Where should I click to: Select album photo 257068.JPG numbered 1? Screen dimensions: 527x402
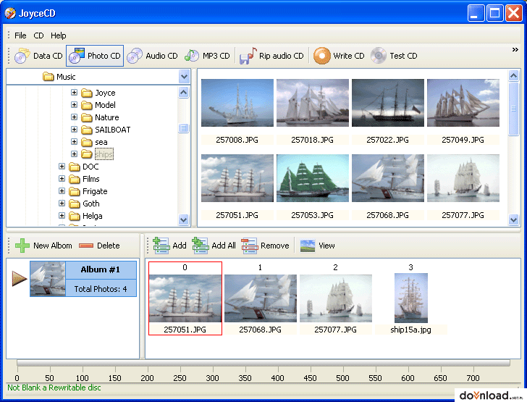tap(261, 298)
